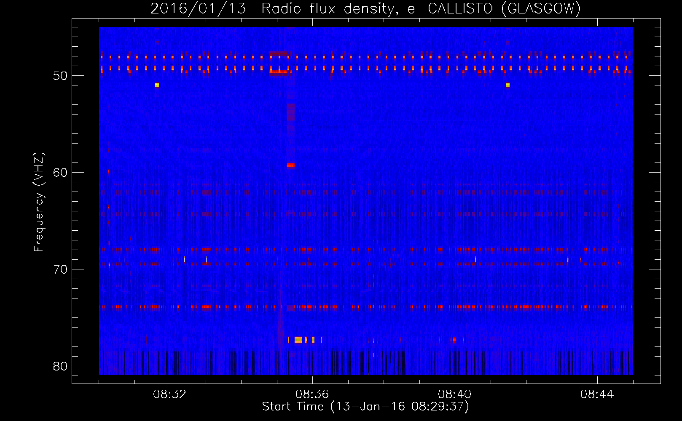Click the 50 frequency tick label
The width and height of the screenshot is (682, 421).
60,76
